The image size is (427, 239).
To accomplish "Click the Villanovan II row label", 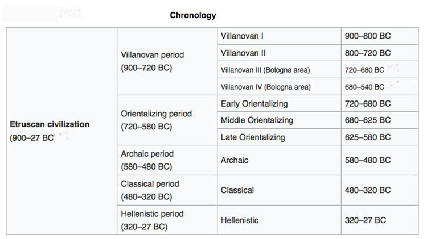I will click(x=243, y=53).
